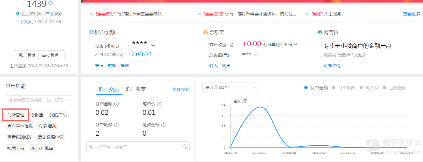This screenshot has height=162, width=423.
Task: Click 更多交易 link
Action: (x=181, y=89)
